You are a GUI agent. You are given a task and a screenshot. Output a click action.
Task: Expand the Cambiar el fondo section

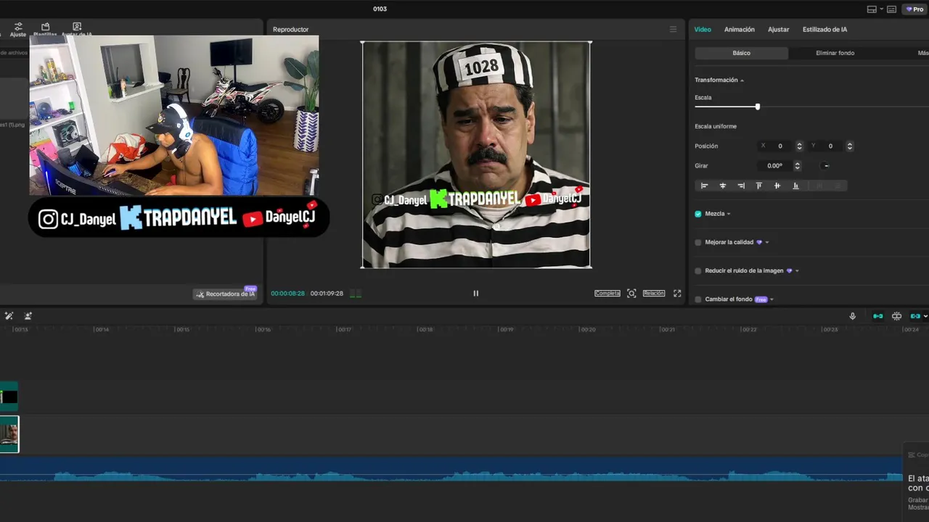coord(772,299)
